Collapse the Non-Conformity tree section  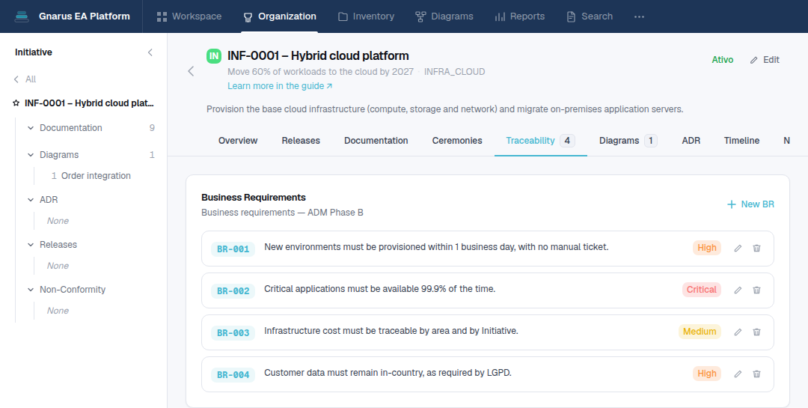point(31,290)
